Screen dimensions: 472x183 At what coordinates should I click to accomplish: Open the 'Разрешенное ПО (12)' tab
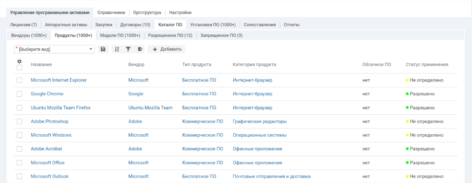click(x=170, y=35)
